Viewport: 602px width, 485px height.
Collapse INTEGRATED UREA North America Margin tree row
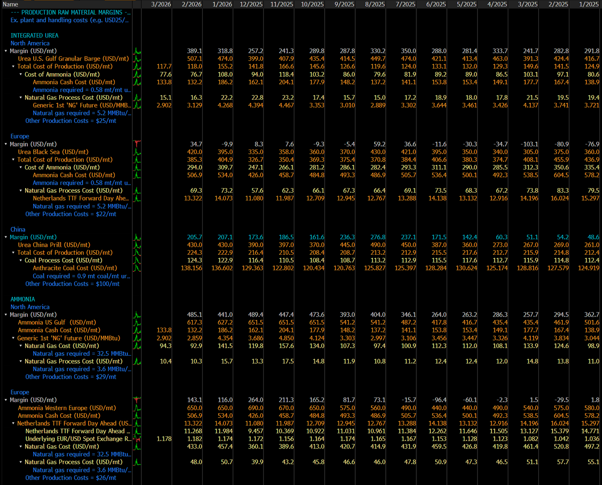coord(6,51)
